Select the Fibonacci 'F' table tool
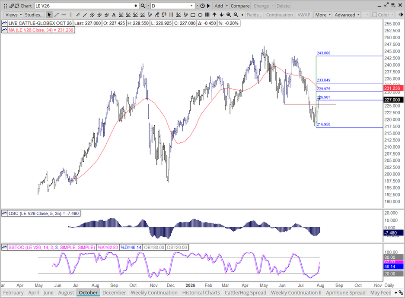Screen dimensions: 405x298 click(164, 15)
